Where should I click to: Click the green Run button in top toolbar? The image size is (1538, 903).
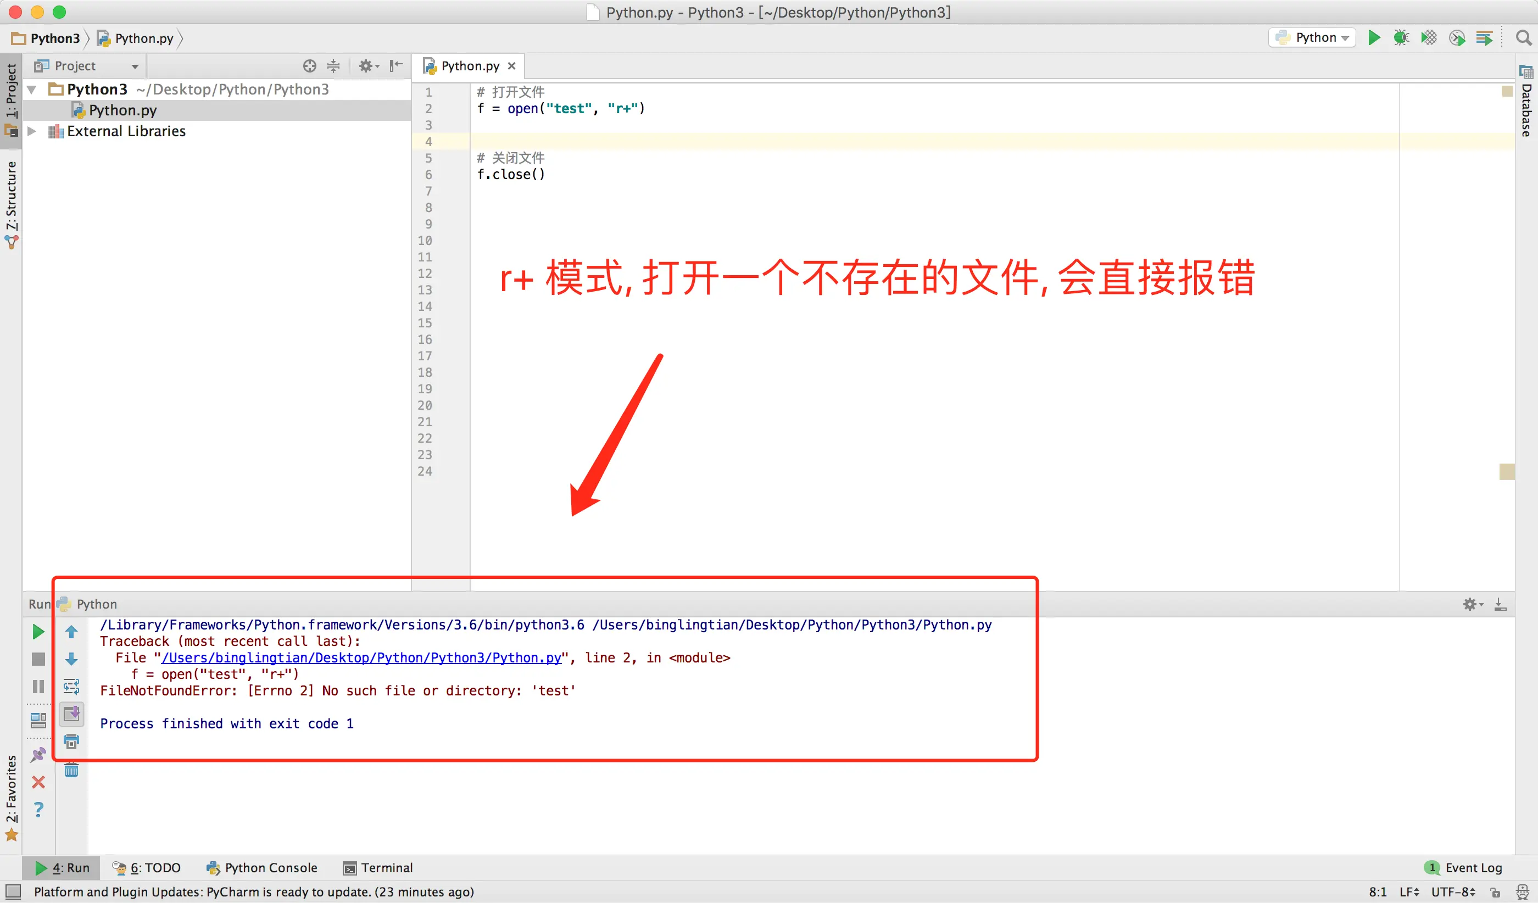pyautogui.click(x=1373, y=38)
